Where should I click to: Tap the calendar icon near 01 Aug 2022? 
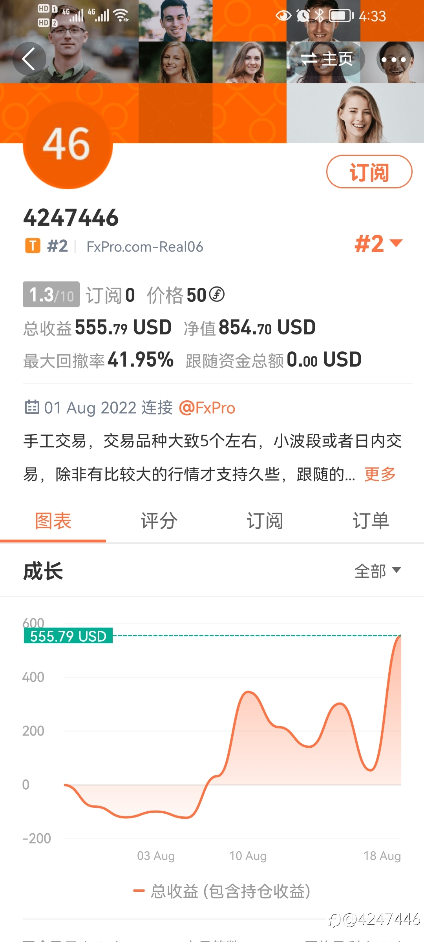tap(32, 407)
